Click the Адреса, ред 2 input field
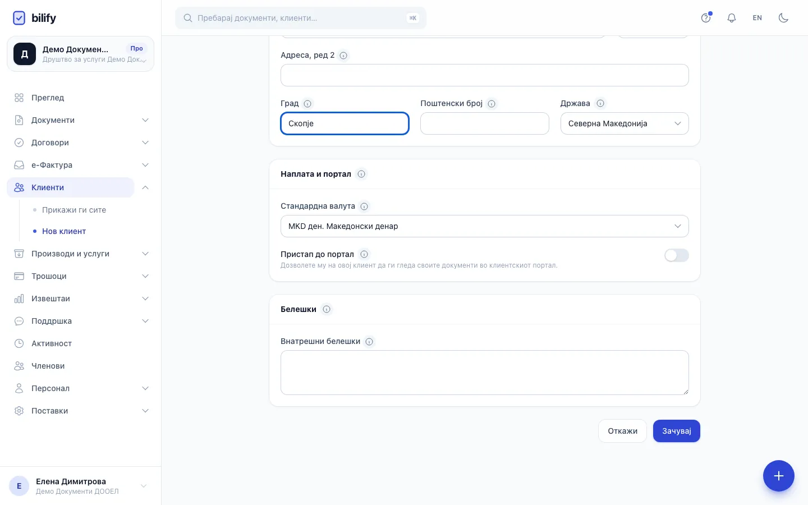This screenshot has width=808, height=505. coord(485,75)
